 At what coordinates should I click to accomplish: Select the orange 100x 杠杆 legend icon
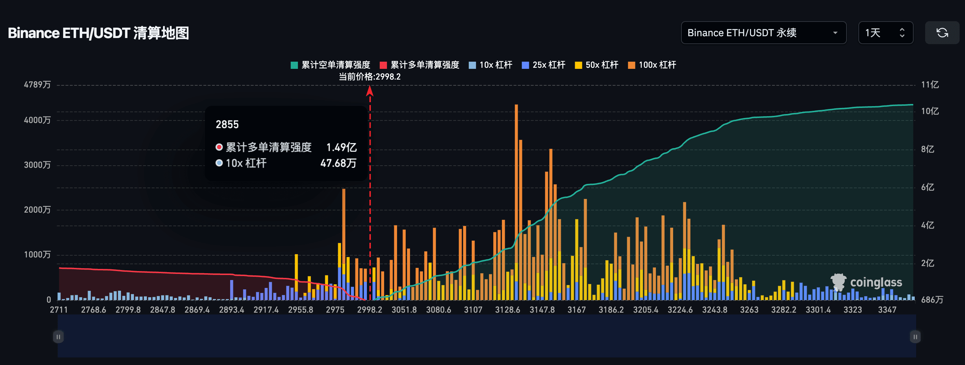(631, 65)
